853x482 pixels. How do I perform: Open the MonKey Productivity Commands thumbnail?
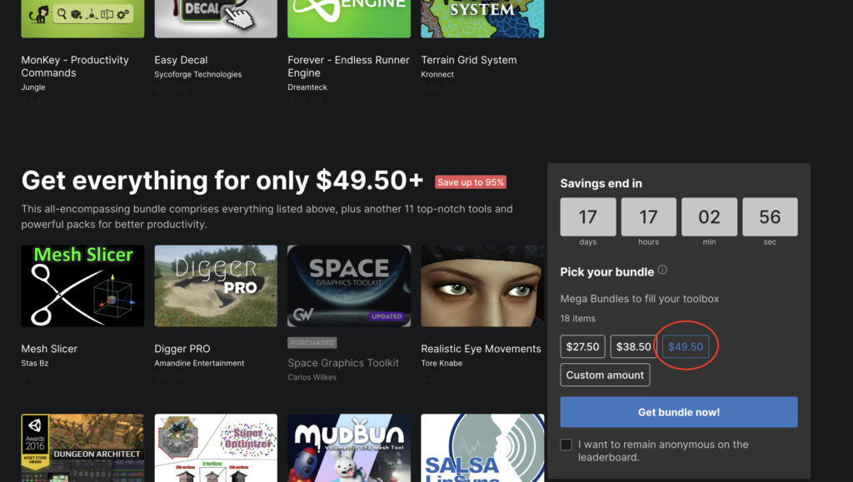82,18
